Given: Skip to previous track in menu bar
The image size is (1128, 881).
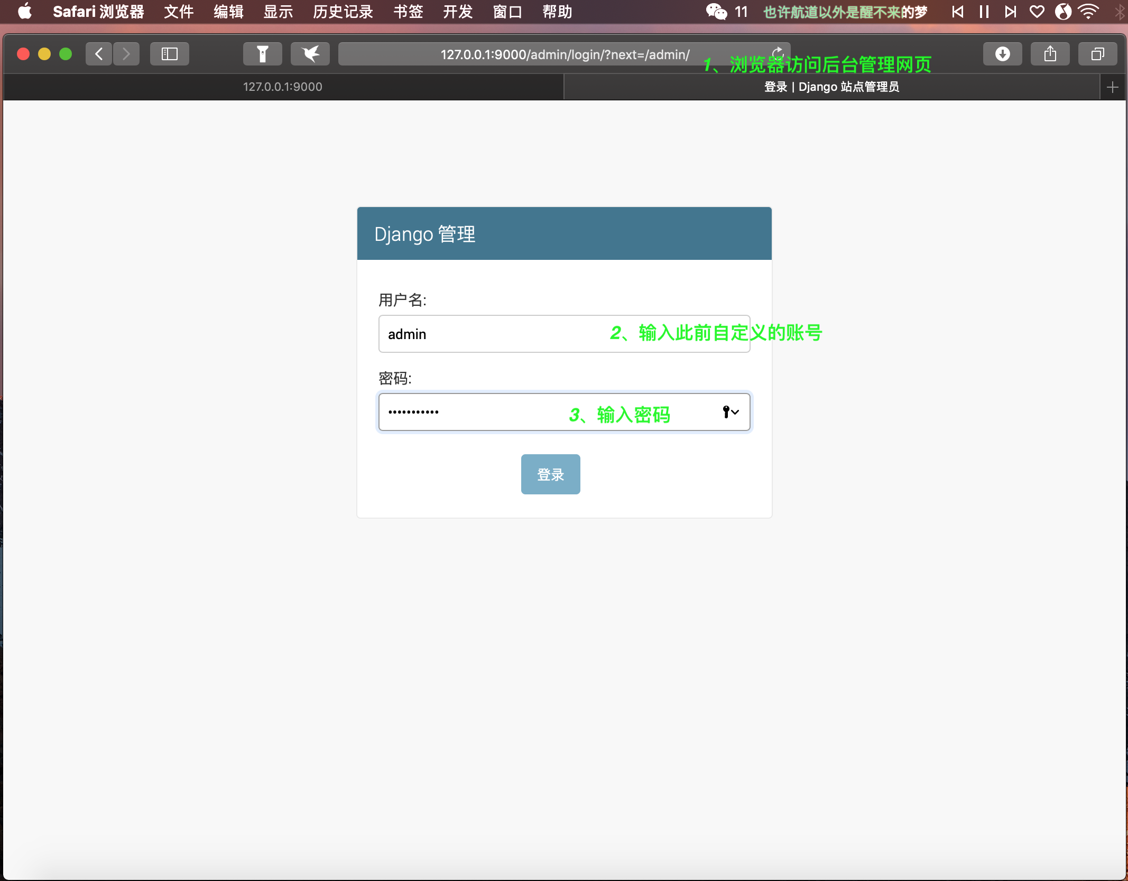Looking at the screenshot, I should click(x=958, y=12).
